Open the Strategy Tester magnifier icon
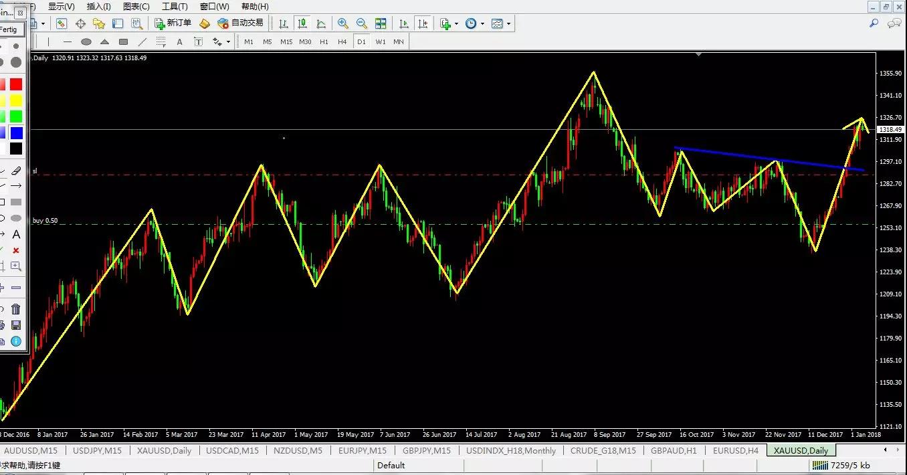This screenshot has height=475, width=907. [136, 23]
